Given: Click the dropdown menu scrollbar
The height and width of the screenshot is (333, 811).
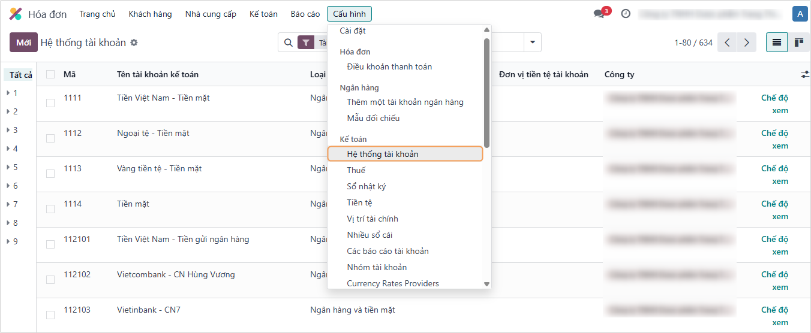Looking at the screenshot, I should [486, 93].
